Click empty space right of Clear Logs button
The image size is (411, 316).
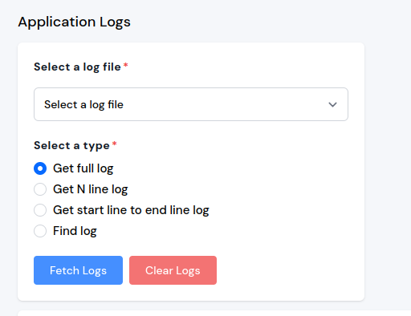289,270
